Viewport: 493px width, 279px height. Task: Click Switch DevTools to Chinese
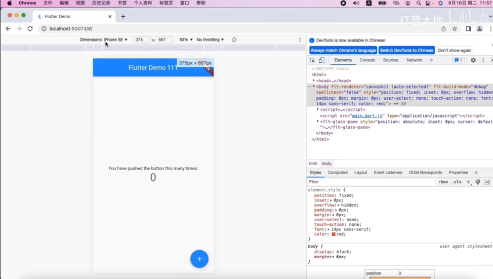[406, 50]
